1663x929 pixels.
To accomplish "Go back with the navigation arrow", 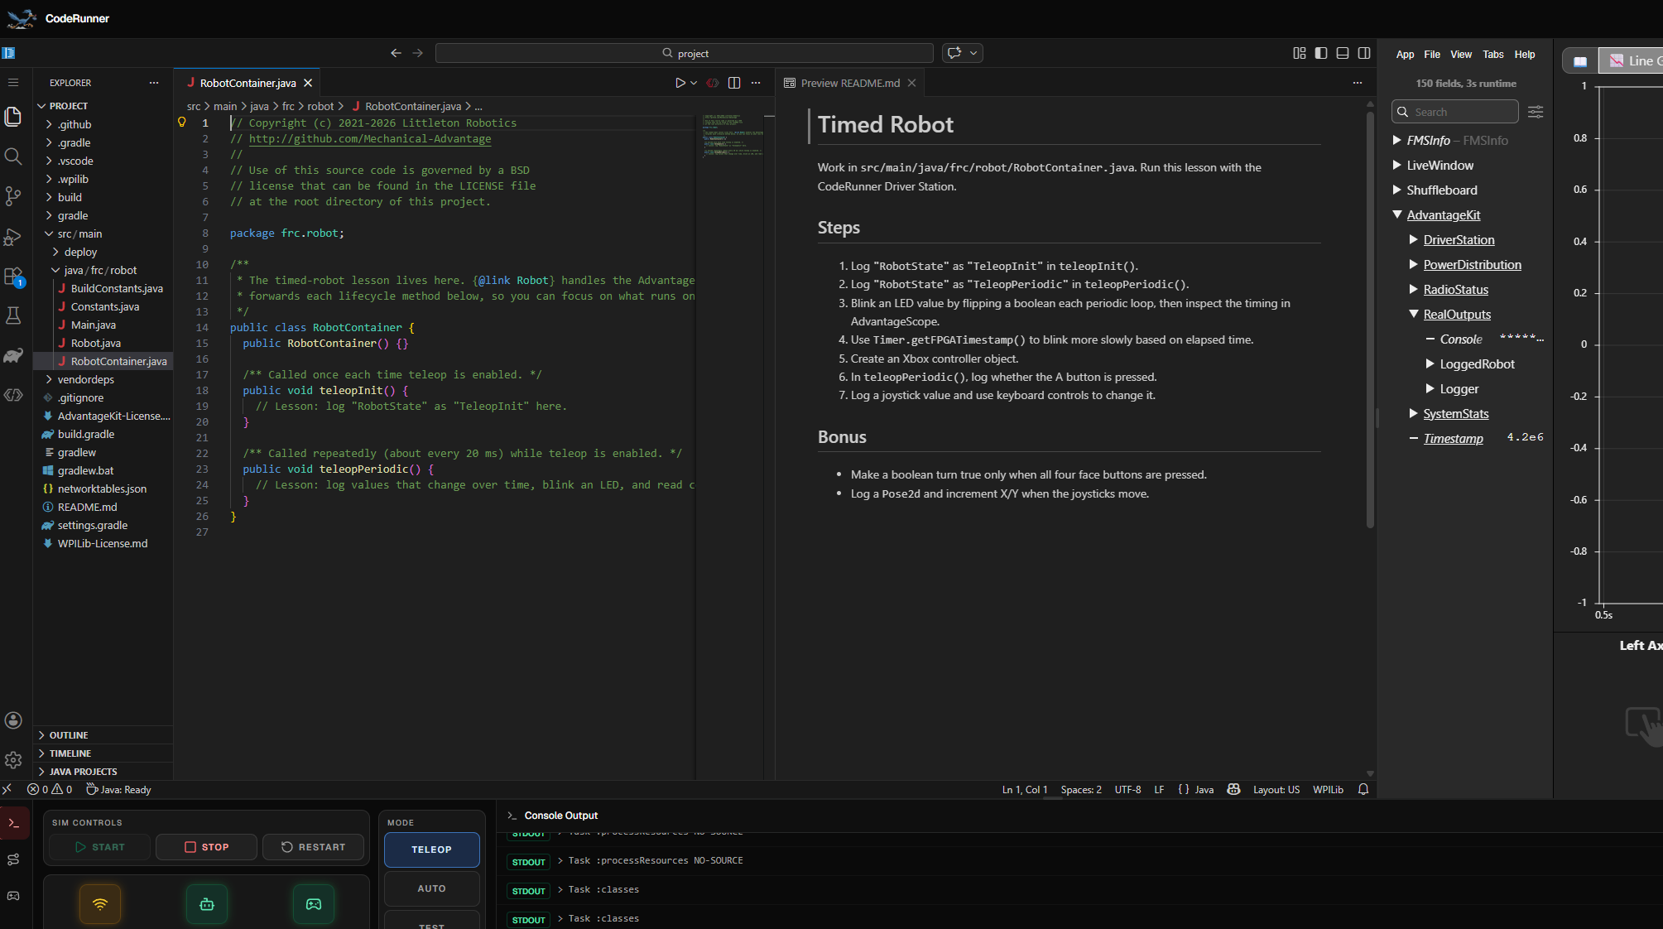I will pyautogui.click(x=396, y=53).
